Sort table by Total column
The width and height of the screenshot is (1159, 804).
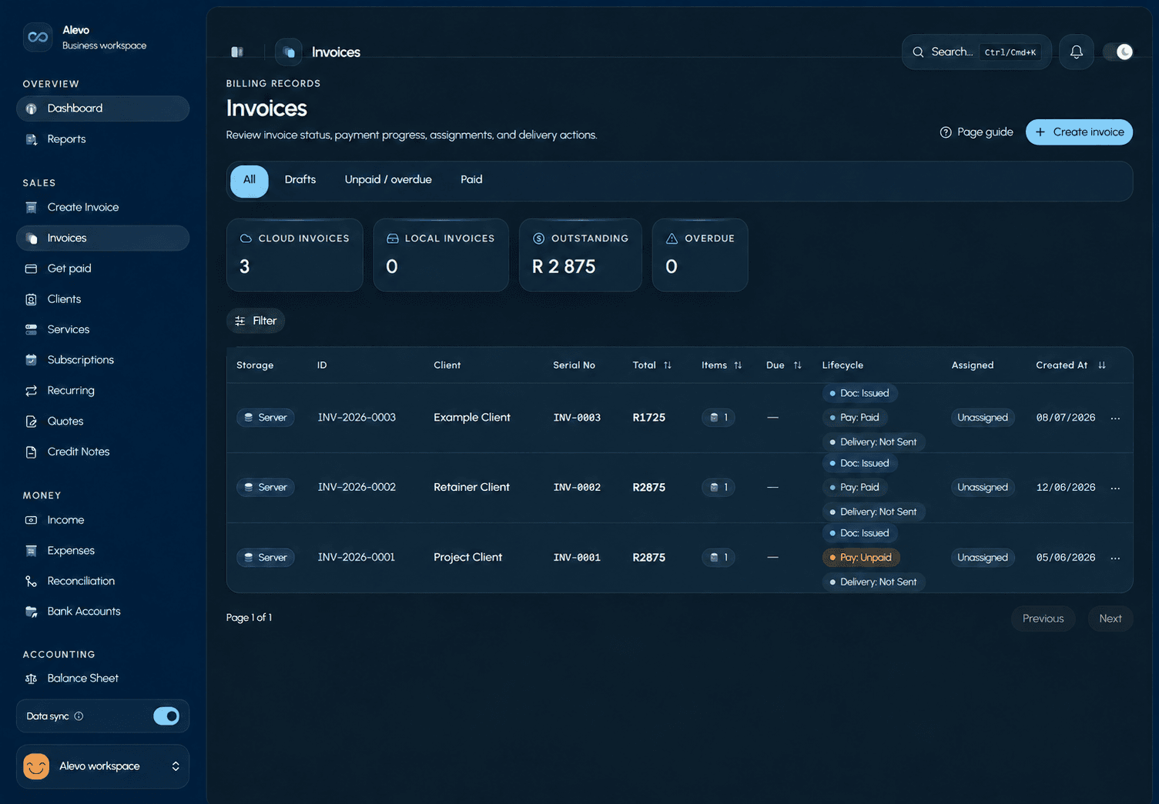(x=668, y=365)
